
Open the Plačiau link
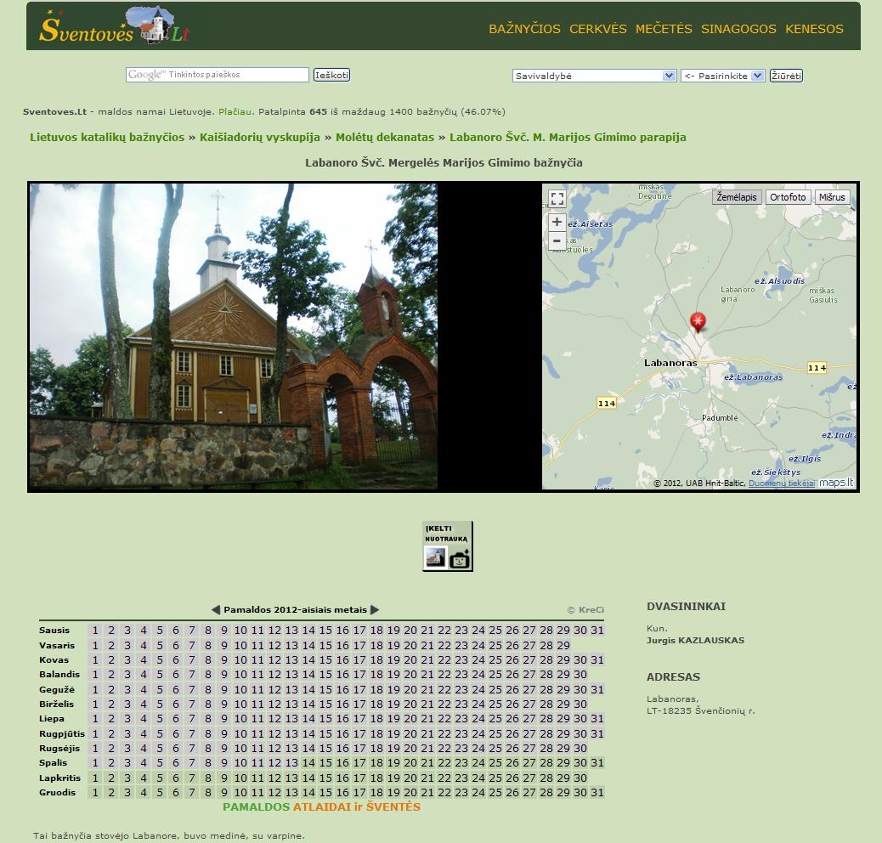coord(235,111)
